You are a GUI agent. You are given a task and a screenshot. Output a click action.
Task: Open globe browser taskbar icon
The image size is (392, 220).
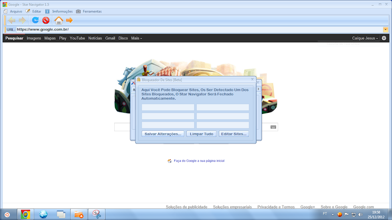point(43,214)
